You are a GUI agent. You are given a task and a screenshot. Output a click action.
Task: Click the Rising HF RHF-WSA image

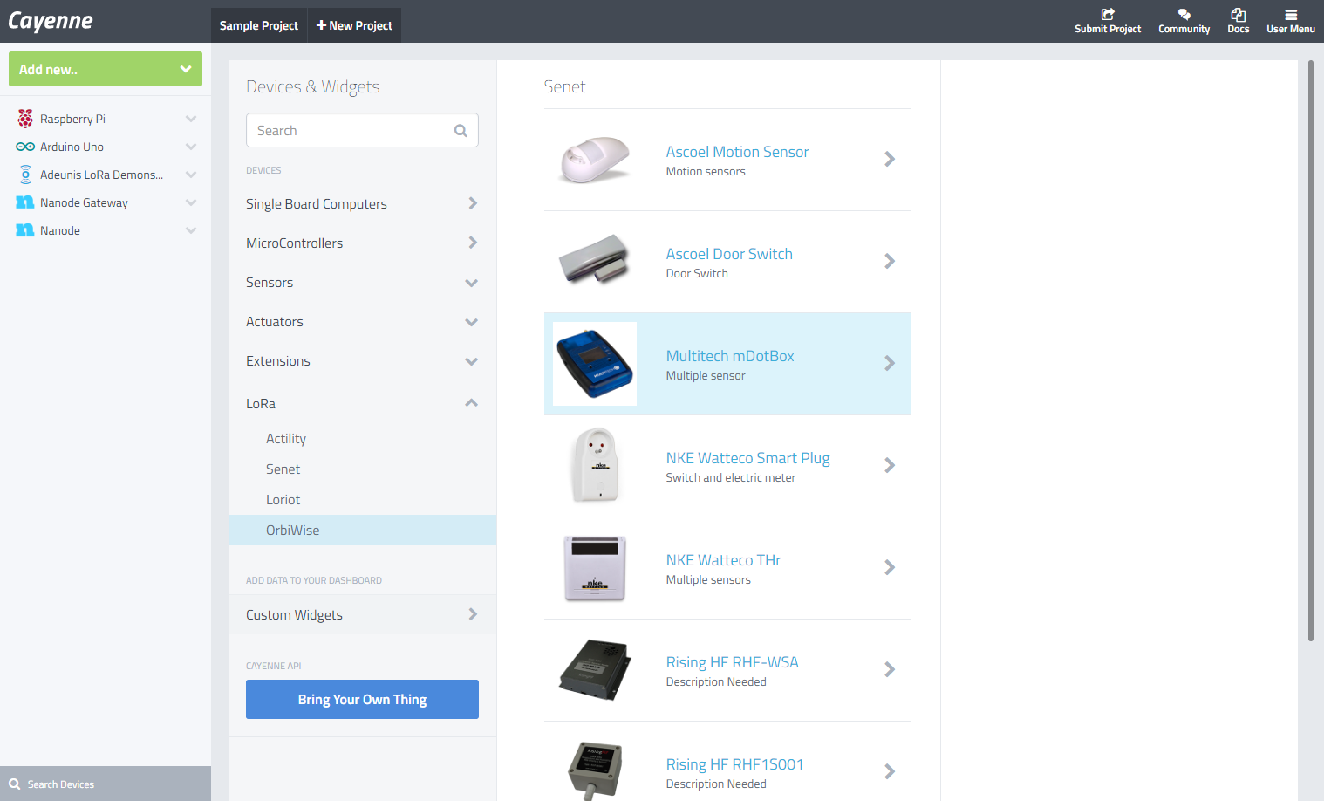coord(595,669)
